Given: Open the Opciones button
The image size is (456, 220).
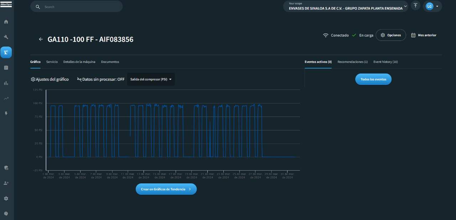Looking at the screenshot, I should pos(391,35).
